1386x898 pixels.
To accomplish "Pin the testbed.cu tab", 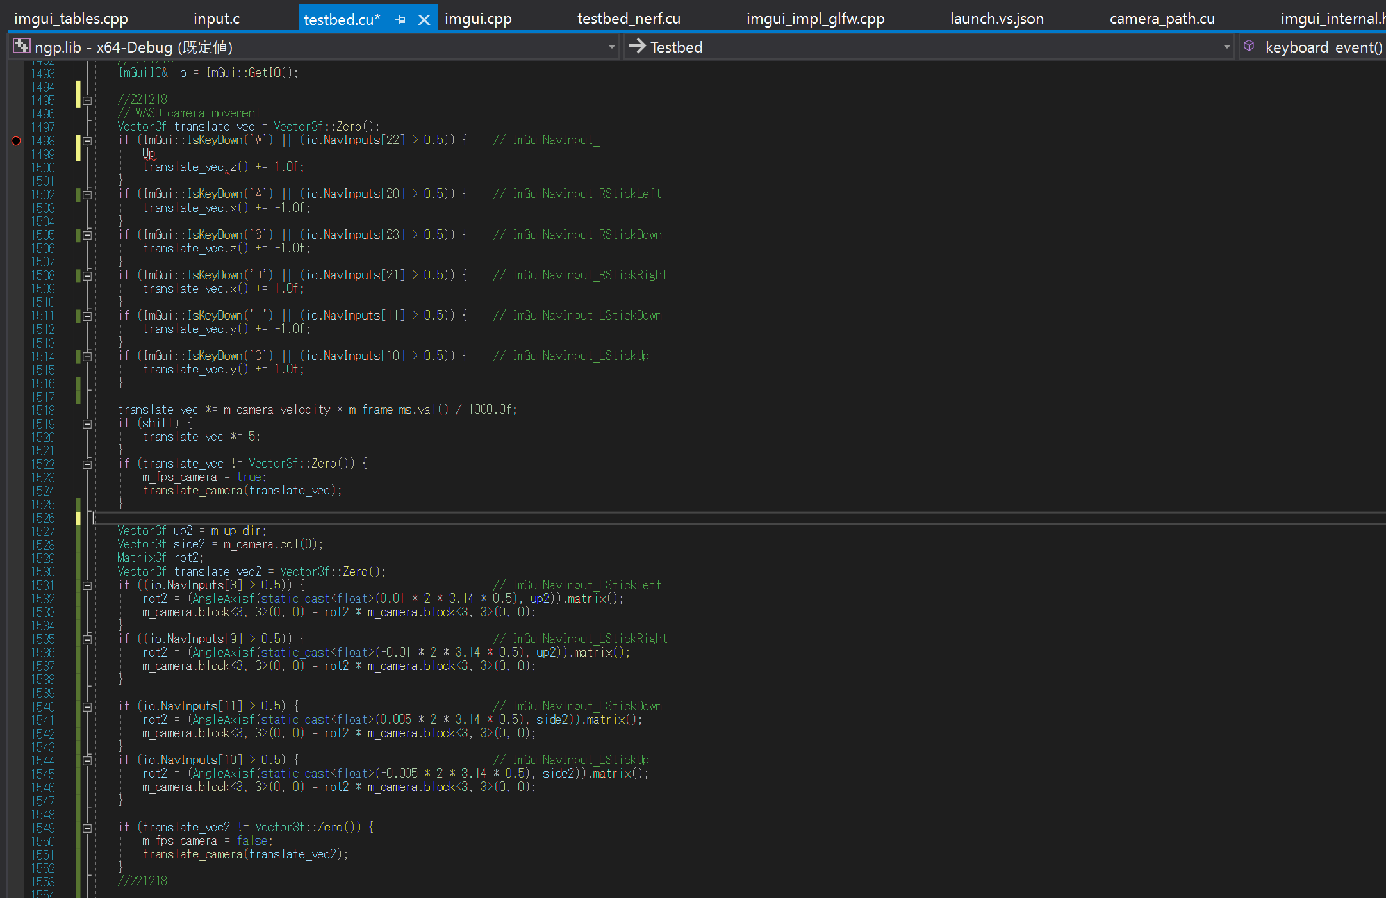I will pos(400,20).
